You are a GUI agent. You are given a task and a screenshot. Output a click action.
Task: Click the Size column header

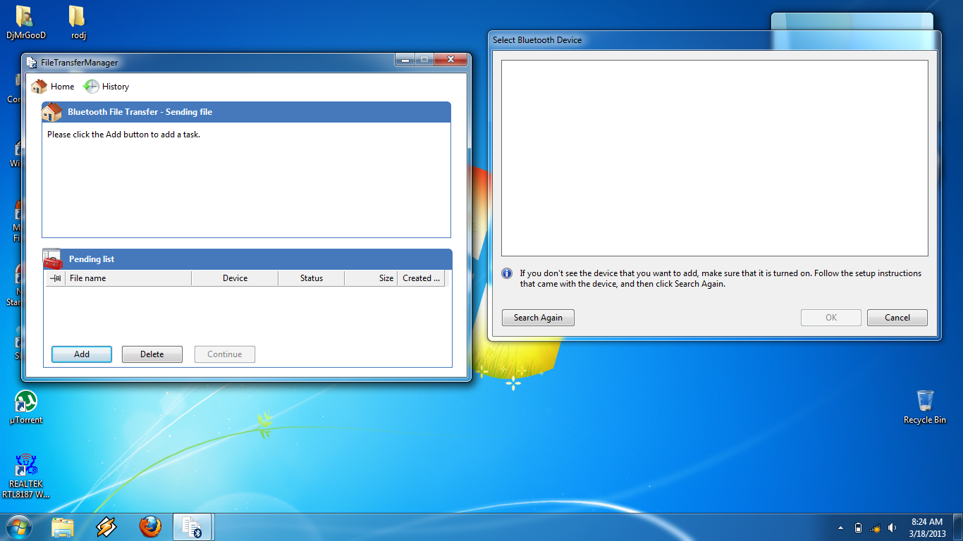(x=371, y=278)
